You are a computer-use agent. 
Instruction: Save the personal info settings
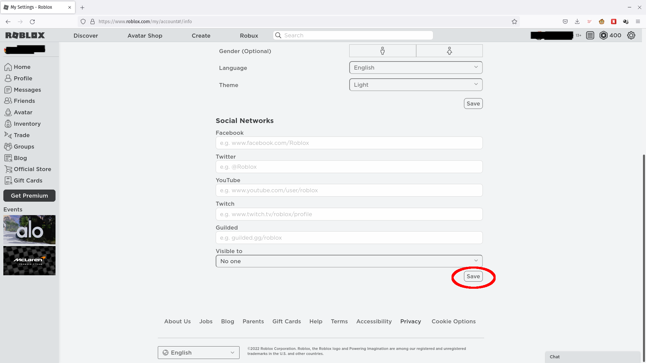point(473,104)
